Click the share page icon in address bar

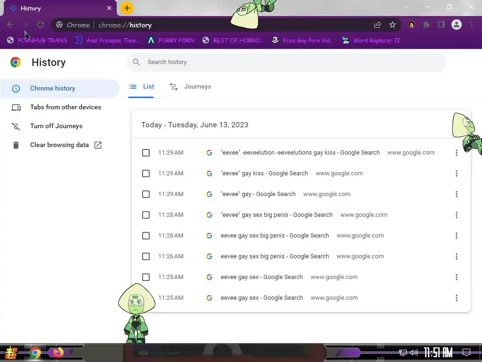[378, 25]
